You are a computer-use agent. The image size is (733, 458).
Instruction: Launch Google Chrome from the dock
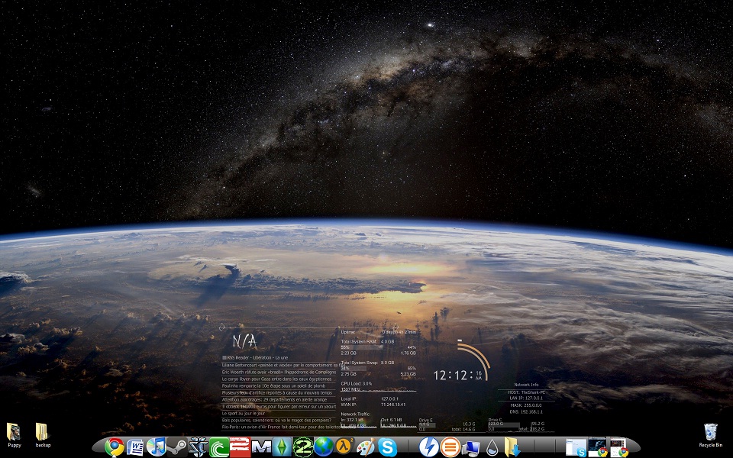[114, 447]
